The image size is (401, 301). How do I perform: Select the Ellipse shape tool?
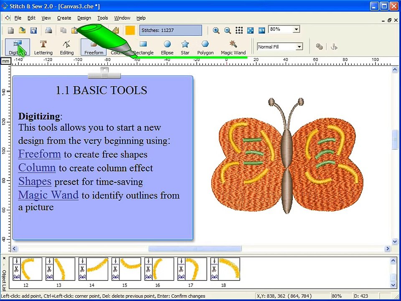click(167, 47)
